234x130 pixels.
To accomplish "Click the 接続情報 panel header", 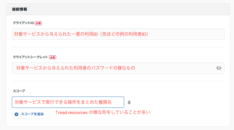I will pos(20,9).
